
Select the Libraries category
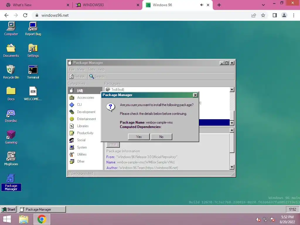click(x=85, y=126)
